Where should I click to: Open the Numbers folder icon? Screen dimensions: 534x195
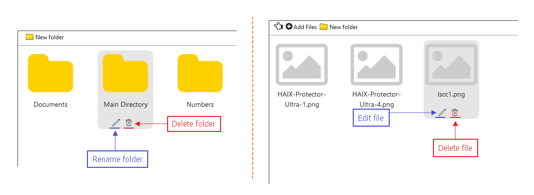pos(200,73)
